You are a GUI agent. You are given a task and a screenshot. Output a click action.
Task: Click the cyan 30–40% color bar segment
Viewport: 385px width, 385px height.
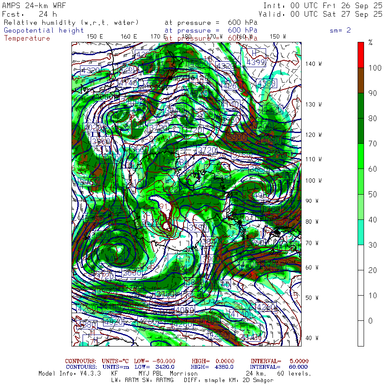click(x=361, y=232)
